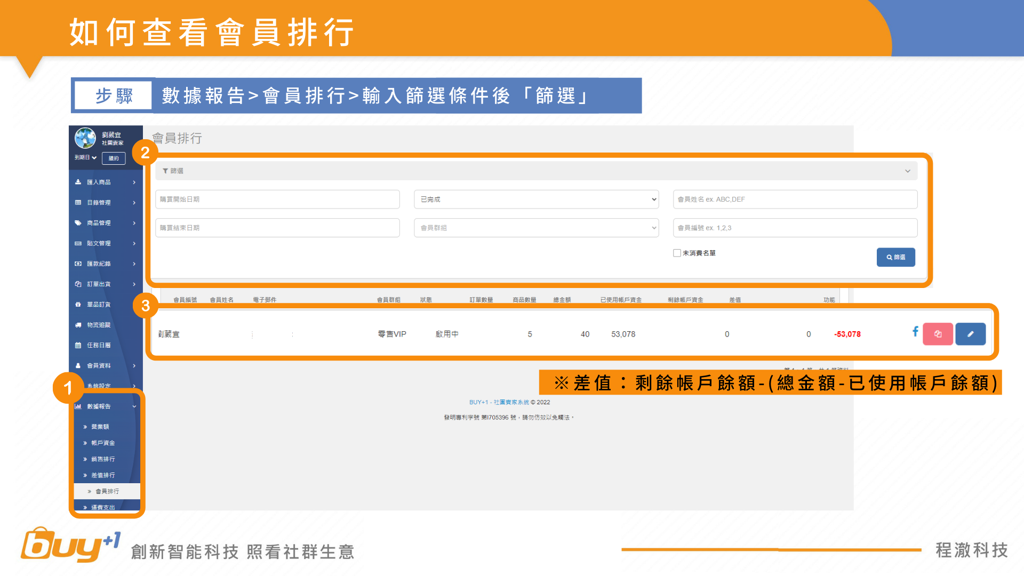This screenshot has height=576, width=1024.
Task: Click the blue pencil edit button
Action: coord(970,334)
